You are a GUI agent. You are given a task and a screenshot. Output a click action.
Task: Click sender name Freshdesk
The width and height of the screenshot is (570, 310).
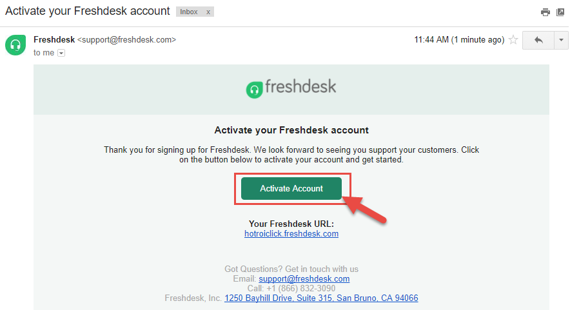tap(54, 39)
